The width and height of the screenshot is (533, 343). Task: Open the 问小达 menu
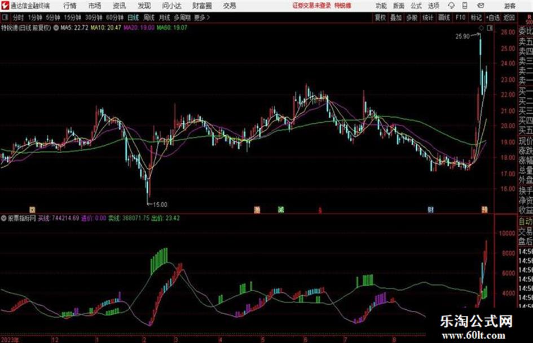[x=171, y=6]
